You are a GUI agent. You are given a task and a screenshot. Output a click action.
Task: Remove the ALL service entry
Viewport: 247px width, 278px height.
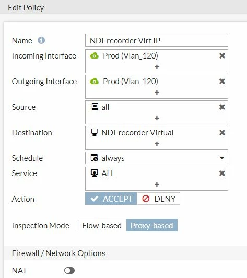222,173
